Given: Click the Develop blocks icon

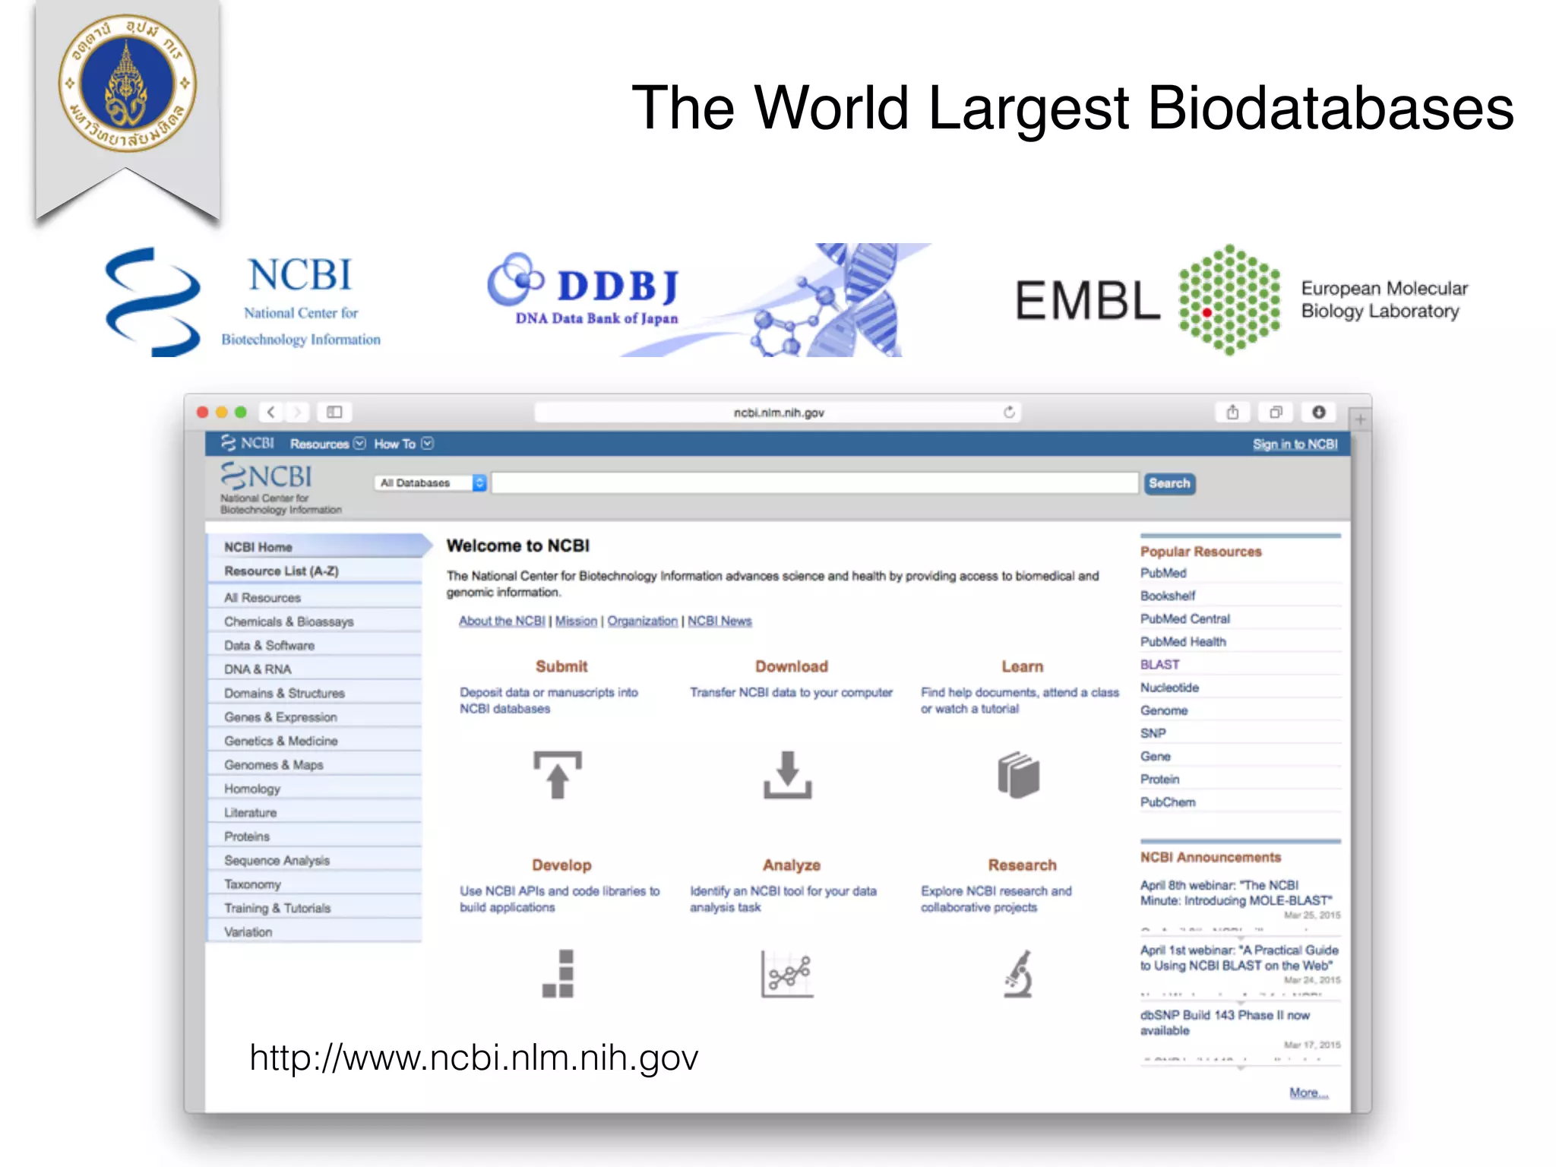Looking at the screenshot, I should point(558,973).
